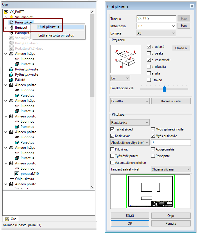Click the Visualisointi sun icon
The height and width of the screenshot is (234, 197).
click(x=11, y=17)
